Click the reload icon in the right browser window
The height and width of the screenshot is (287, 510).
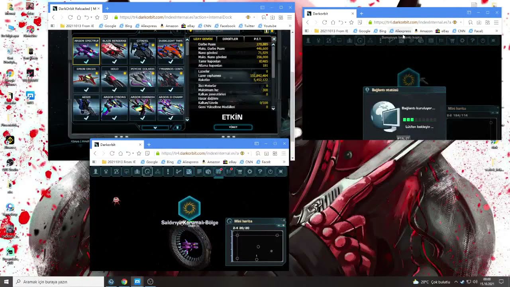pos(324,22)
